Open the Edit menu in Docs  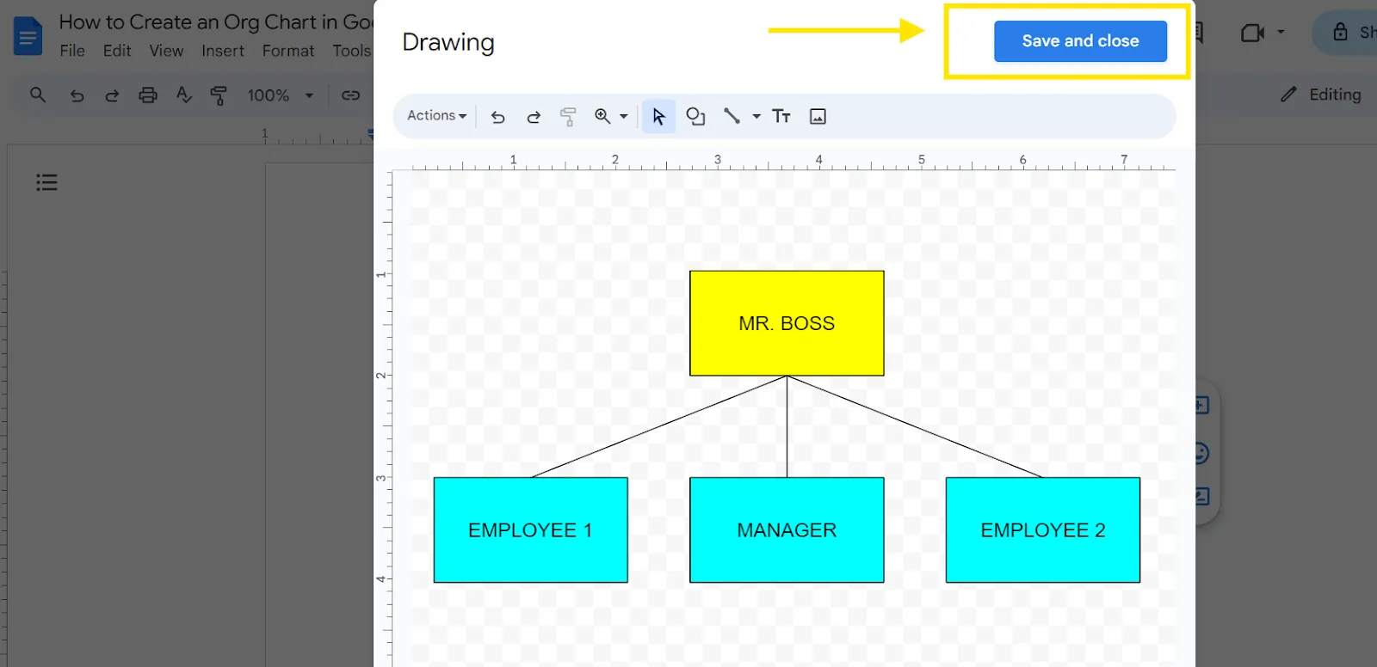coord(117,51)
